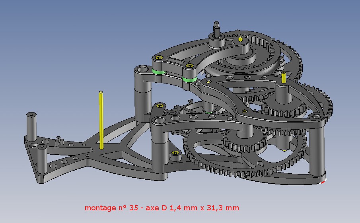The image size is (360, 223).
Task: Select the square-tipped shaft atop the upper bridge
Action: point(216,29)
